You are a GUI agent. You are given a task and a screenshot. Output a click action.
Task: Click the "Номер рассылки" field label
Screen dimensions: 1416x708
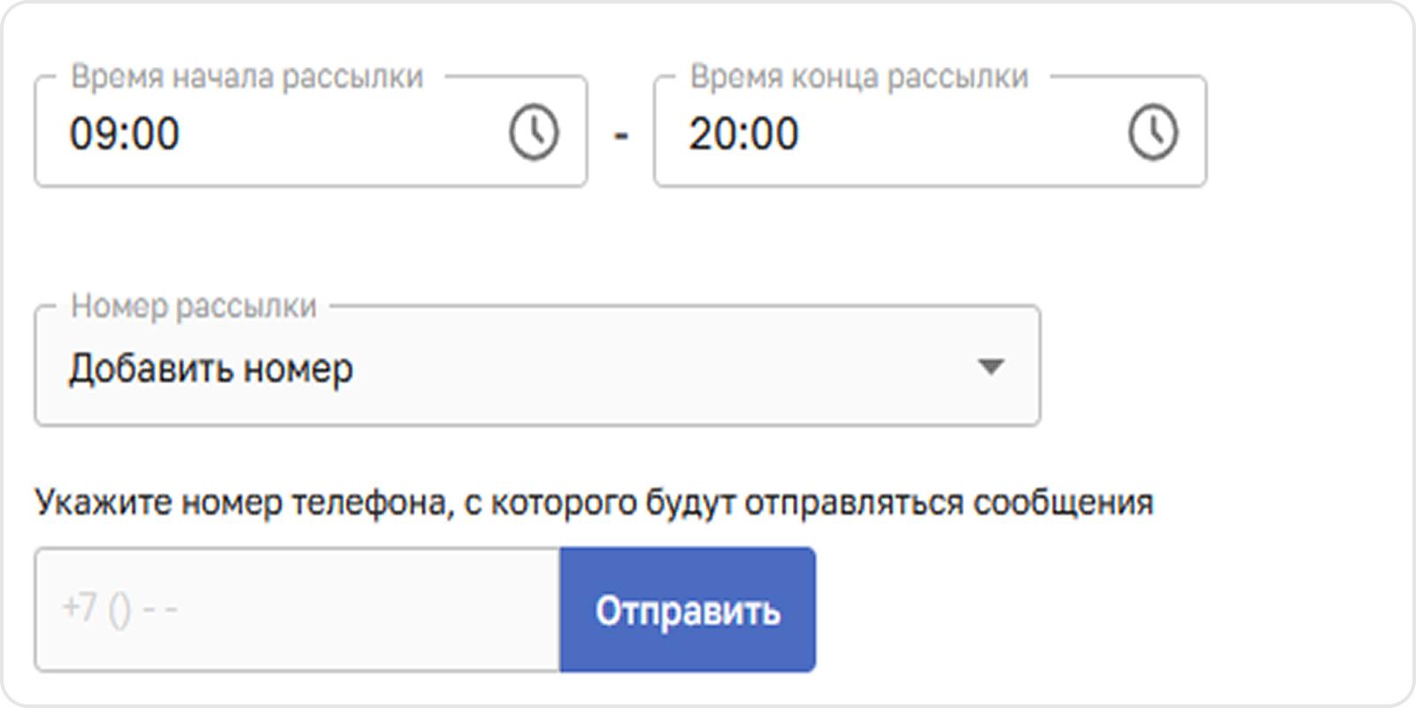pyautogui.click(x=193, y=306)
